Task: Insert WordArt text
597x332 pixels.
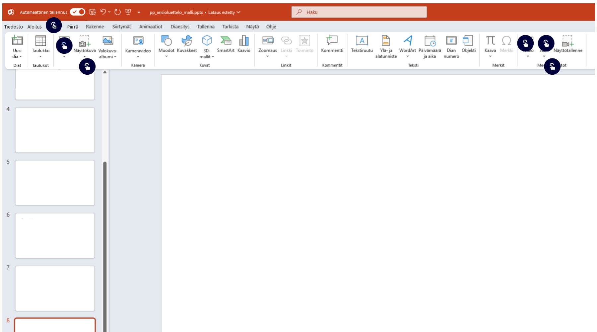Action: click(407, 41)
